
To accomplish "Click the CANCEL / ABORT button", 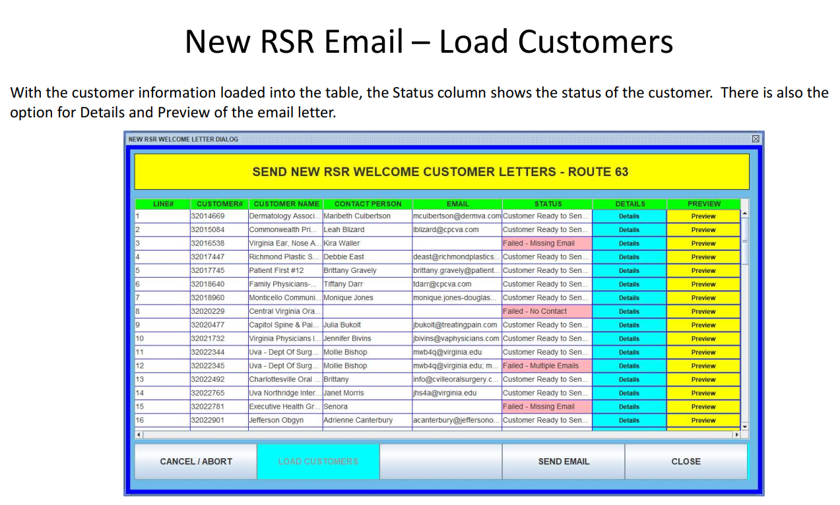I will (196, 461).
